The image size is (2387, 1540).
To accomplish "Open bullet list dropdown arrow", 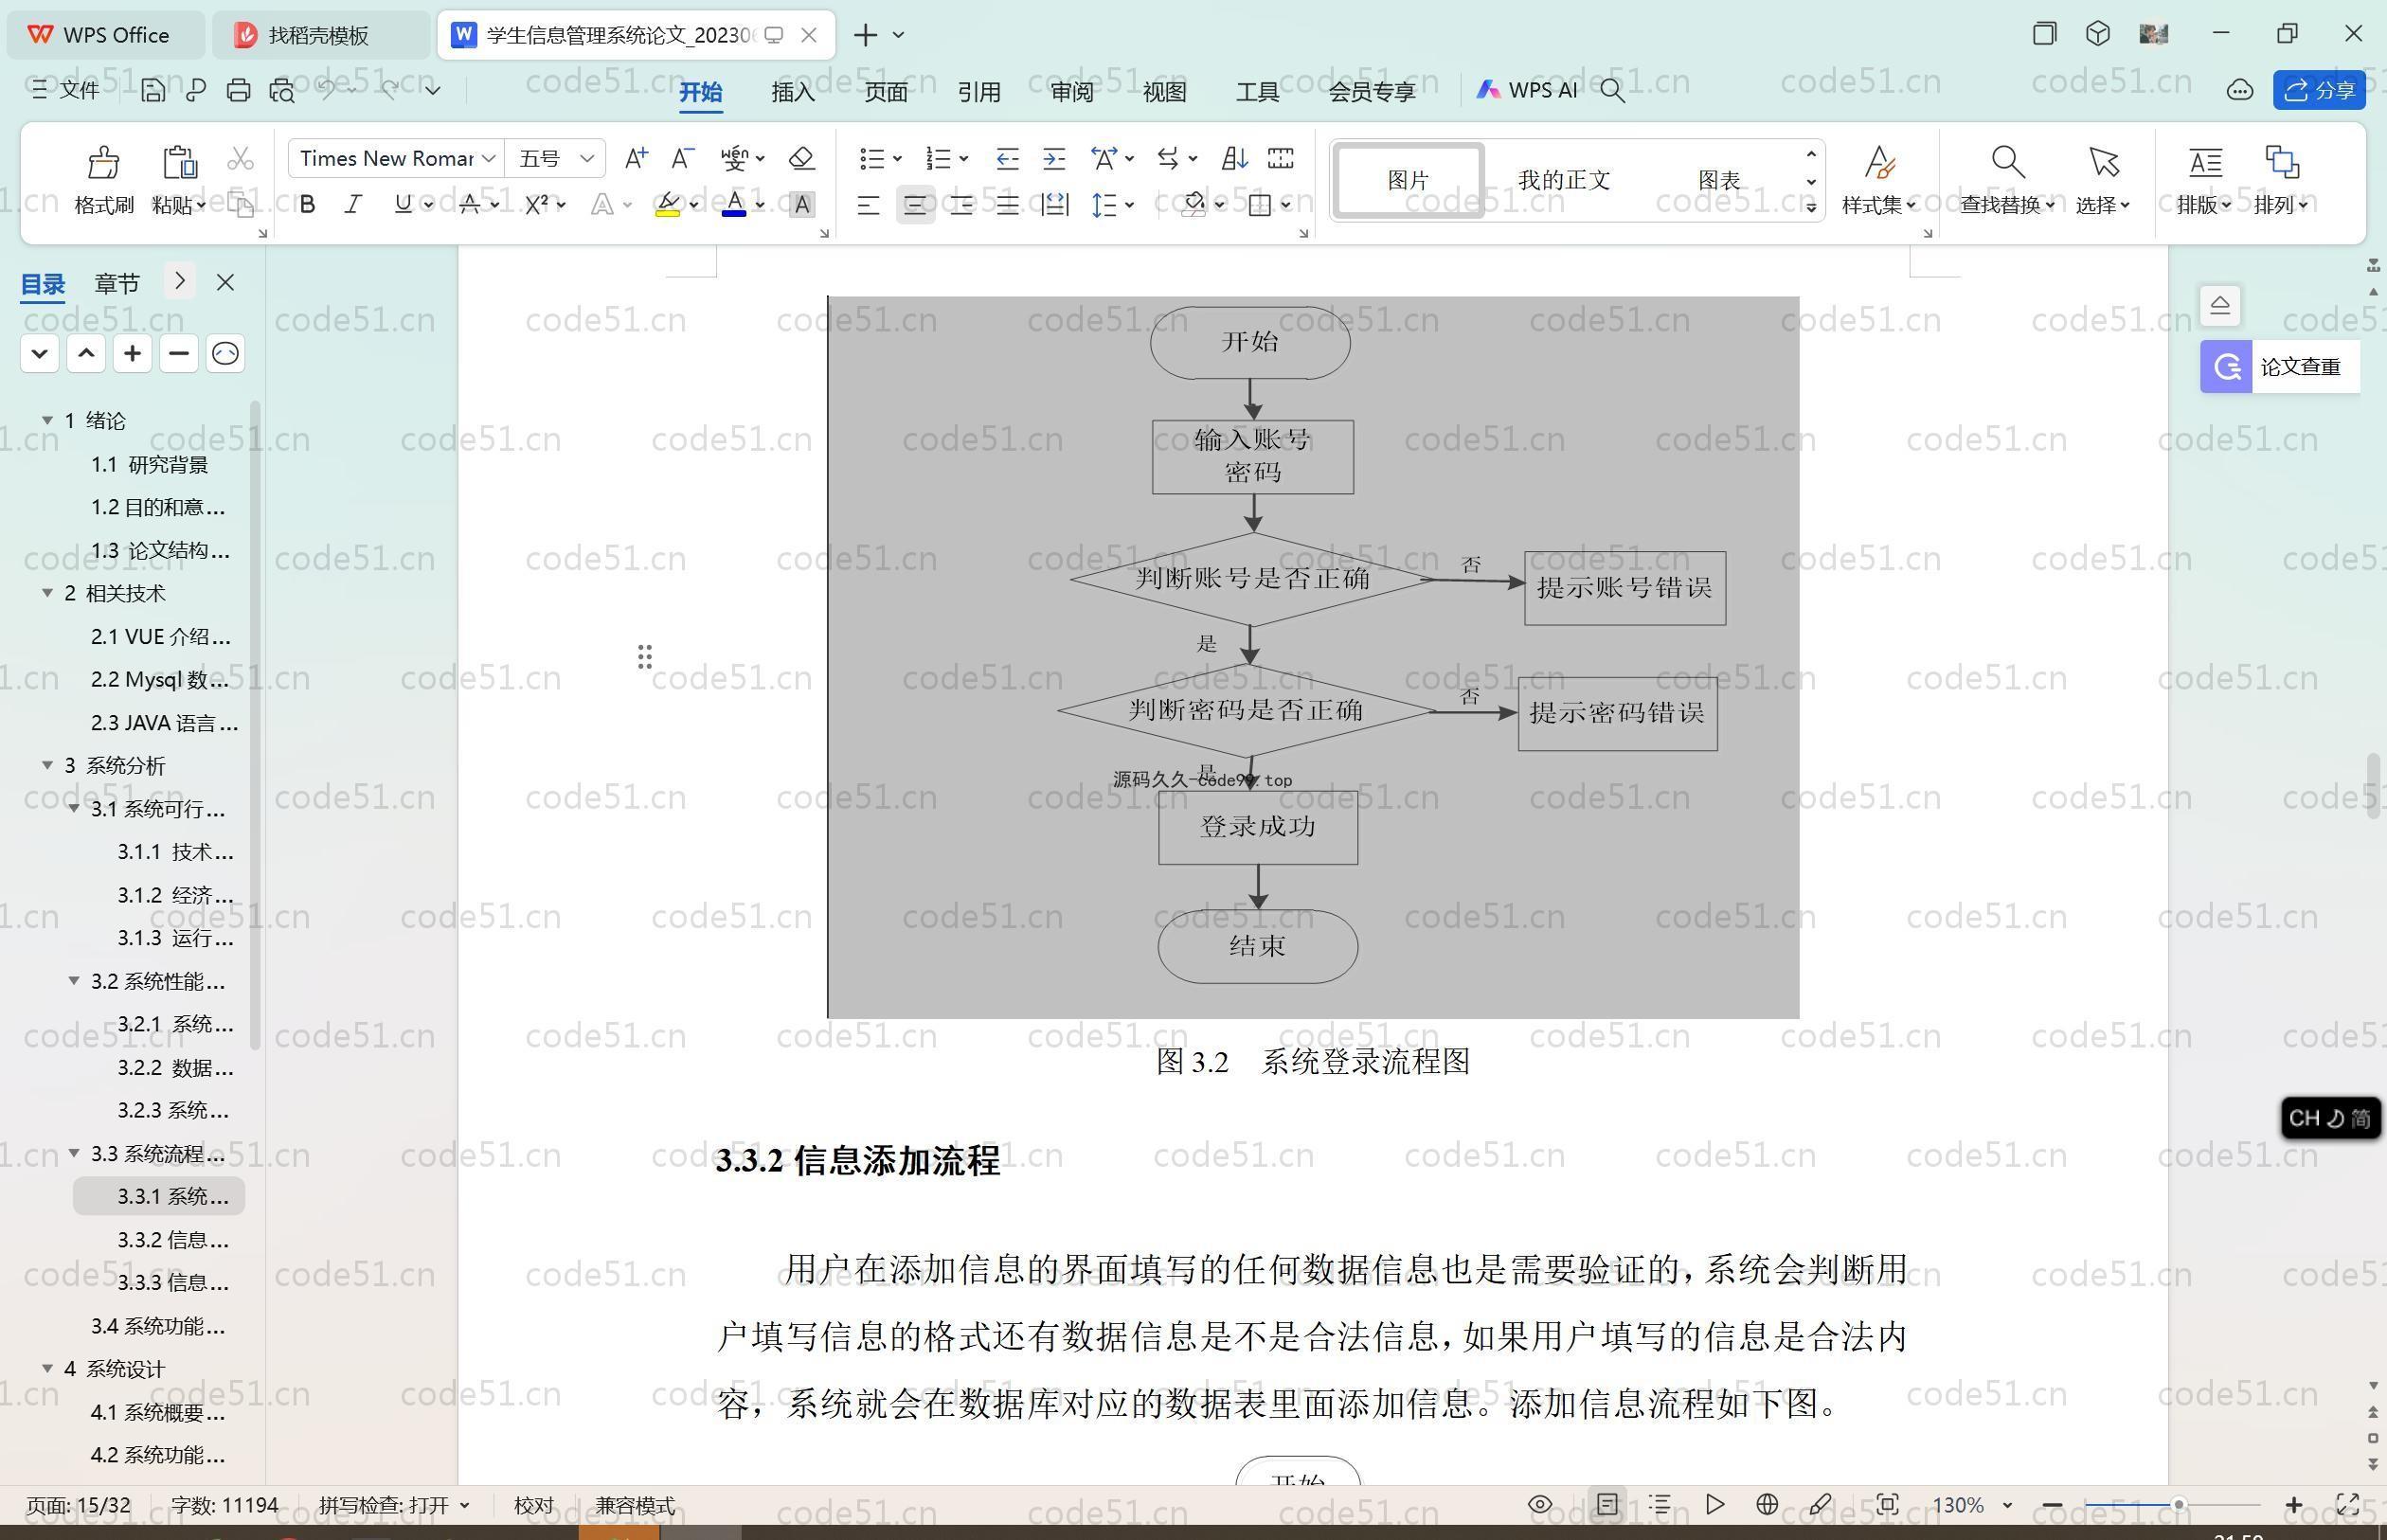I will [x=897, y=158].
